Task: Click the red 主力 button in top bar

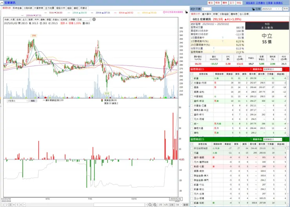Action: coord(232,3)
